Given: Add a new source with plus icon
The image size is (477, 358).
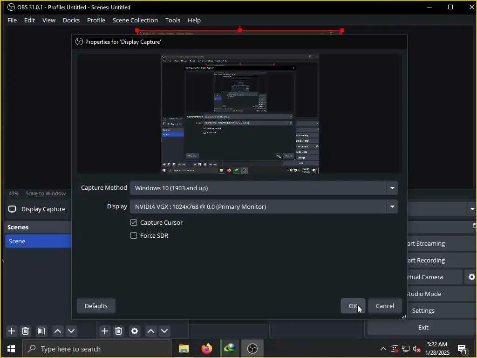Looking at the screenshot, I should click(105, 331).
